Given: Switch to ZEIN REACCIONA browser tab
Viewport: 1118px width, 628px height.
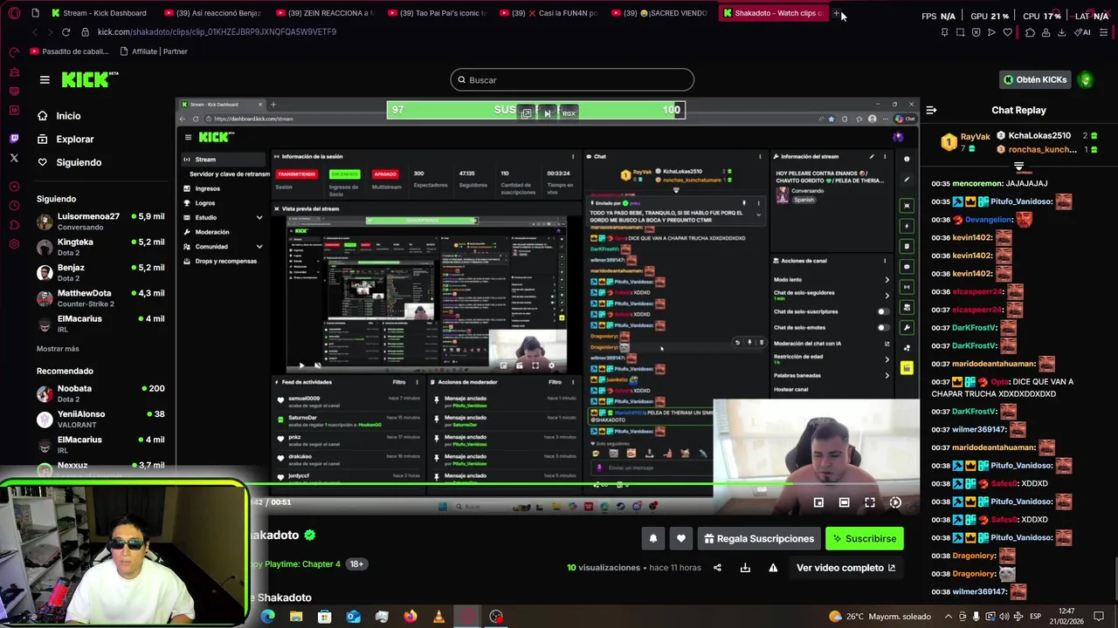Looking at the screenshot, I should [x=325, y=13].
